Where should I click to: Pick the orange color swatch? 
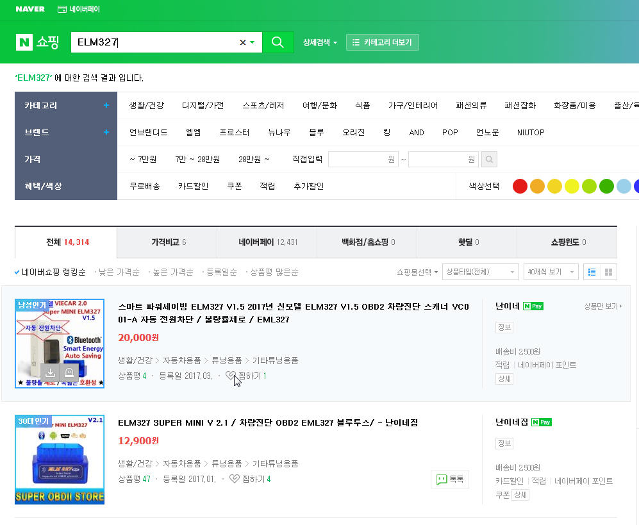[x=537, y=186]
